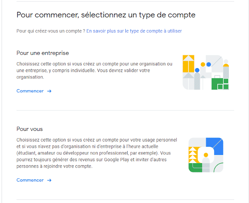This screenshot has width=249, height=203.
Task: Click the personal account illustration
Action: [206, 155]
